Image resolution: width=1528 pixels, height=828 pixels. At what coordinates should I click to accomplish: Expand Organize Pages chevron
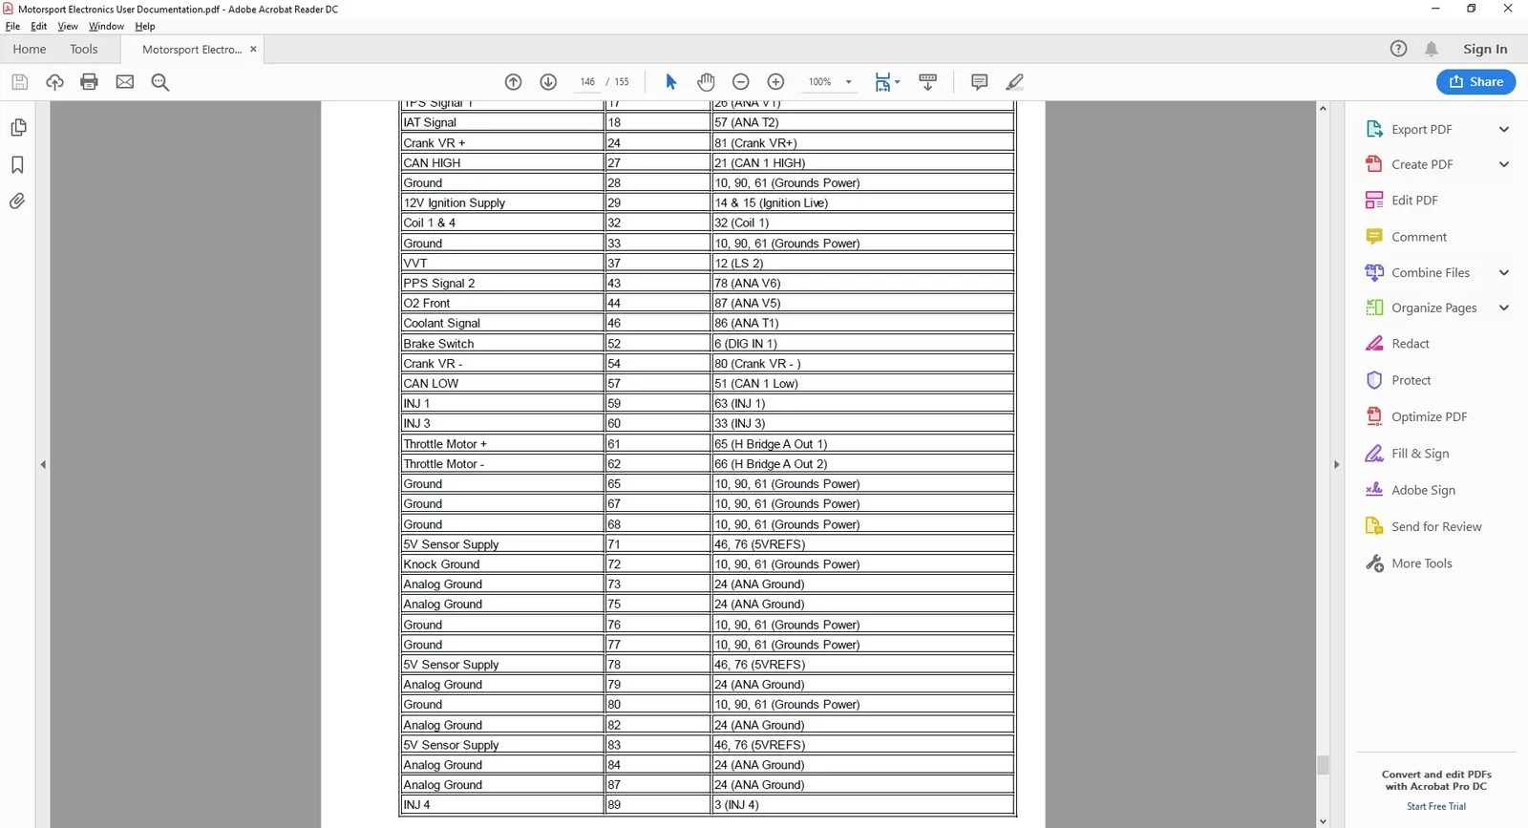click(1504, 308)
